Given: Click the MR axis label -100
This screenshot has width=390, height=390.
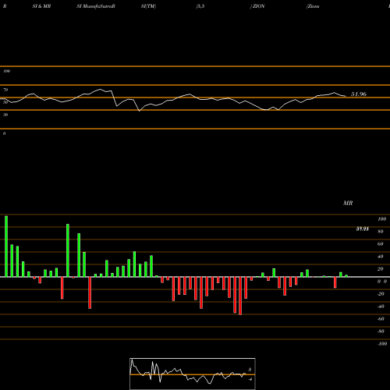Looking at the screenshot, I should tap(382, 344).
